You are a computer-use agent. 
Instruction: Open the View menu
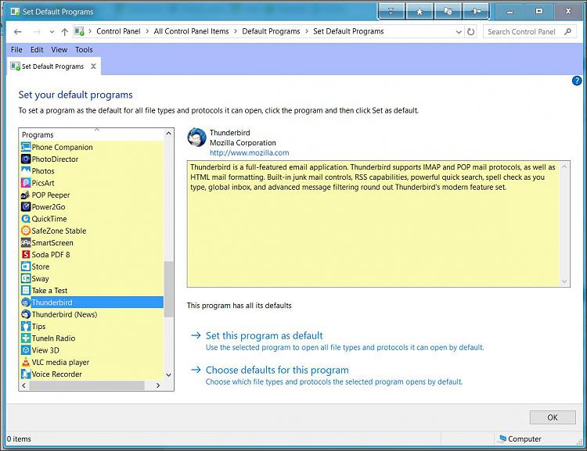tap(59, 49)
